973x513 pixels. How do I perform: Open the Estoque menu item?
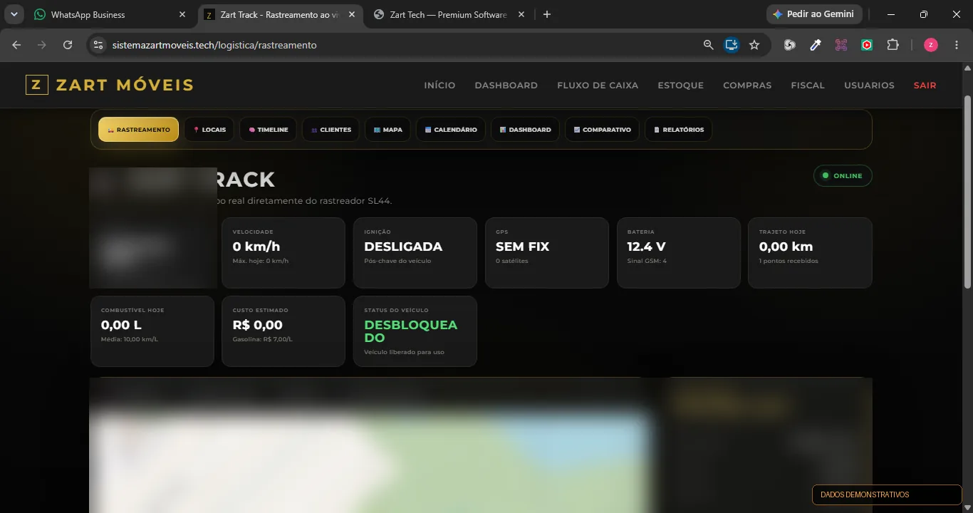pyautogui.click(x=680, y=85)
